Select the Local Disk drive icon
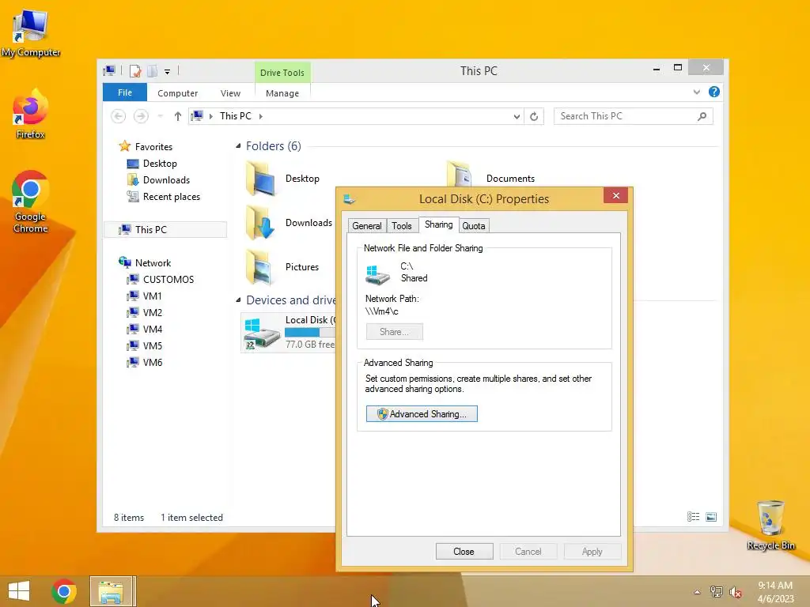The image size is (810, 607). pos(262,333)
